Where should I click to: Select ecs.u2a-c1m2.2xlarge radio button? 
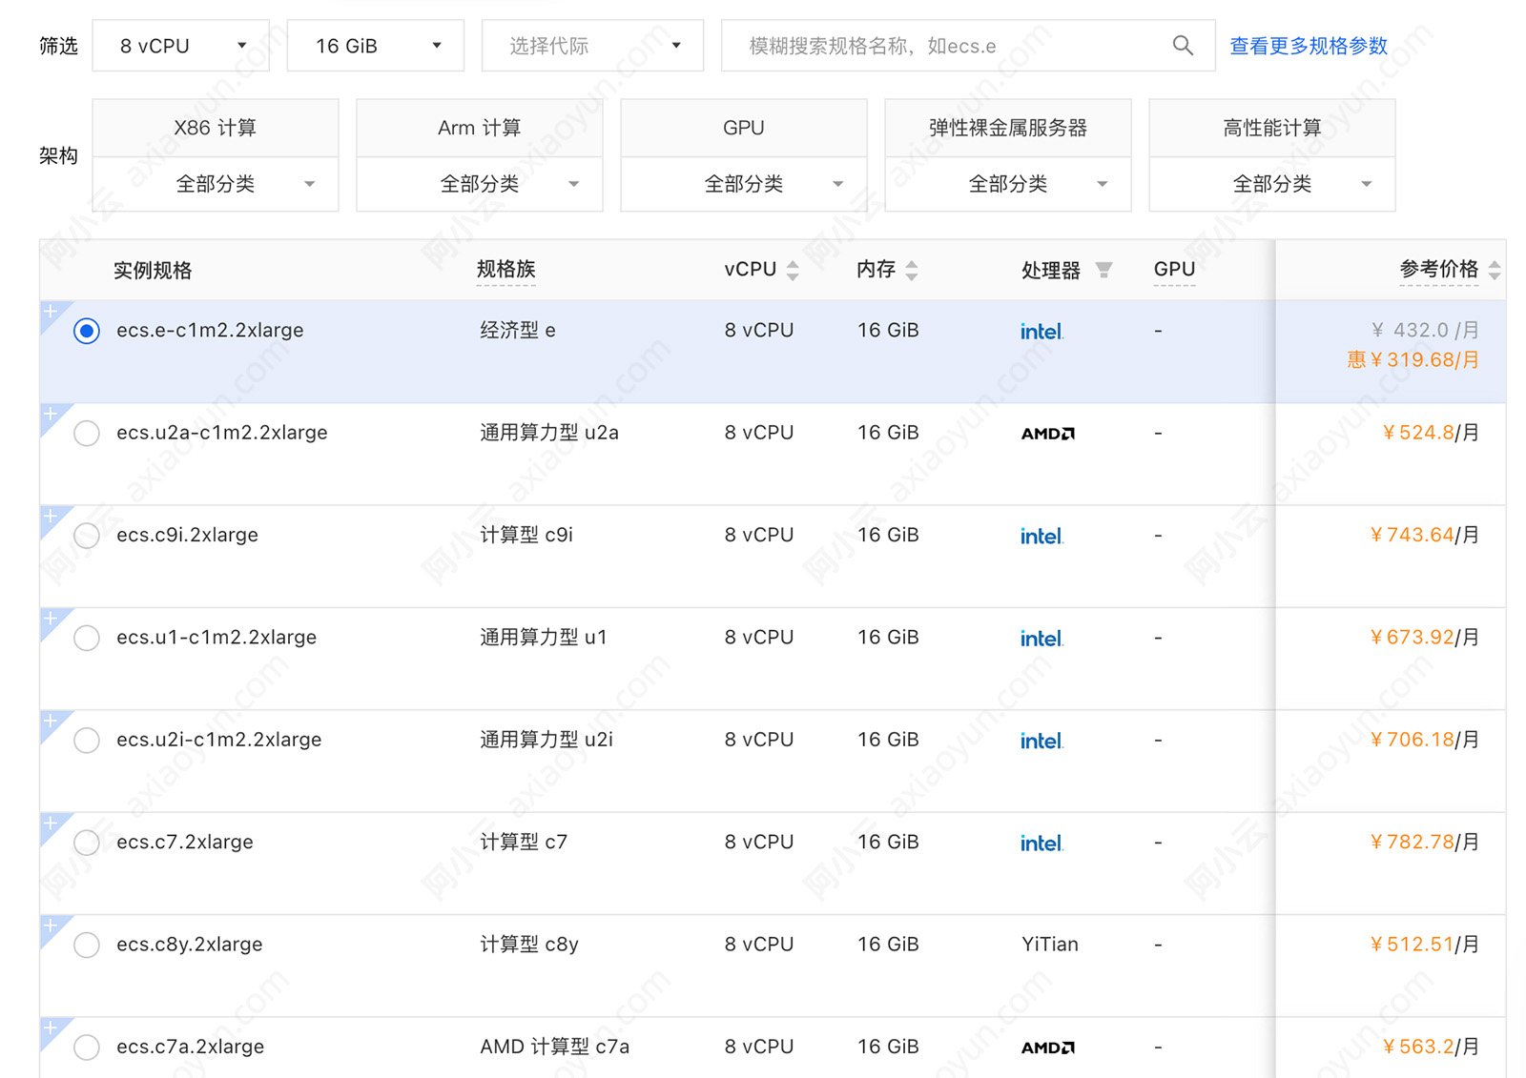87,433
